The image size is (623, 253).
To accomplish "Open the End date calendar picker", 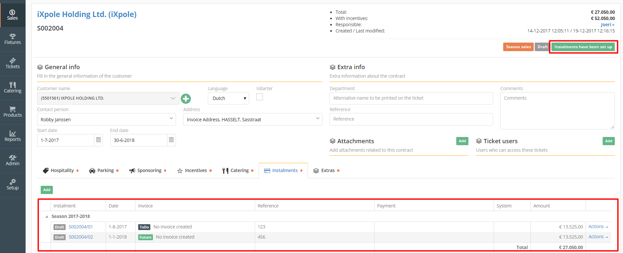I will point(171,140).
